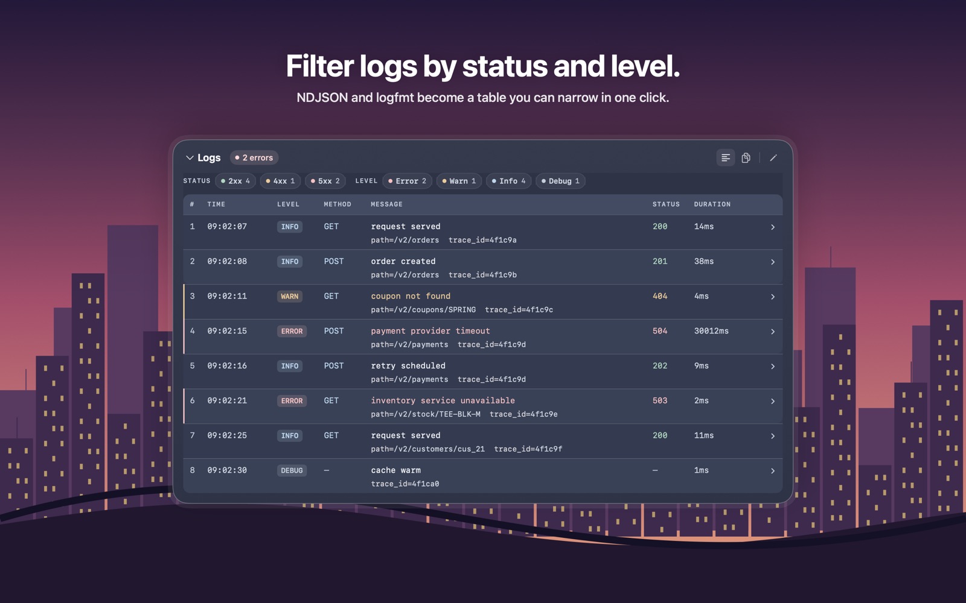Select message 'order created'
Image resolution: width=966 pixels, height=603 pixels.
pyautogui.click(x=403, y=261)
